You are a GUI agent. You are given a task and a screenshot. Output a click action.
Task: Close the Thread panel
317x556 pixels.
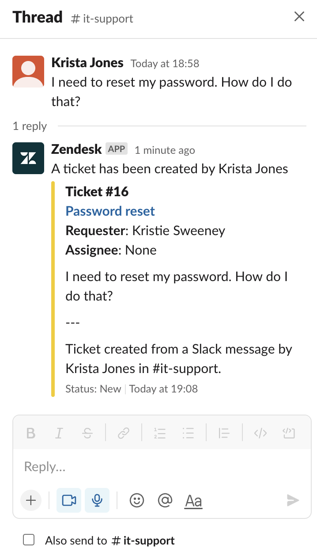coord(299,17)
